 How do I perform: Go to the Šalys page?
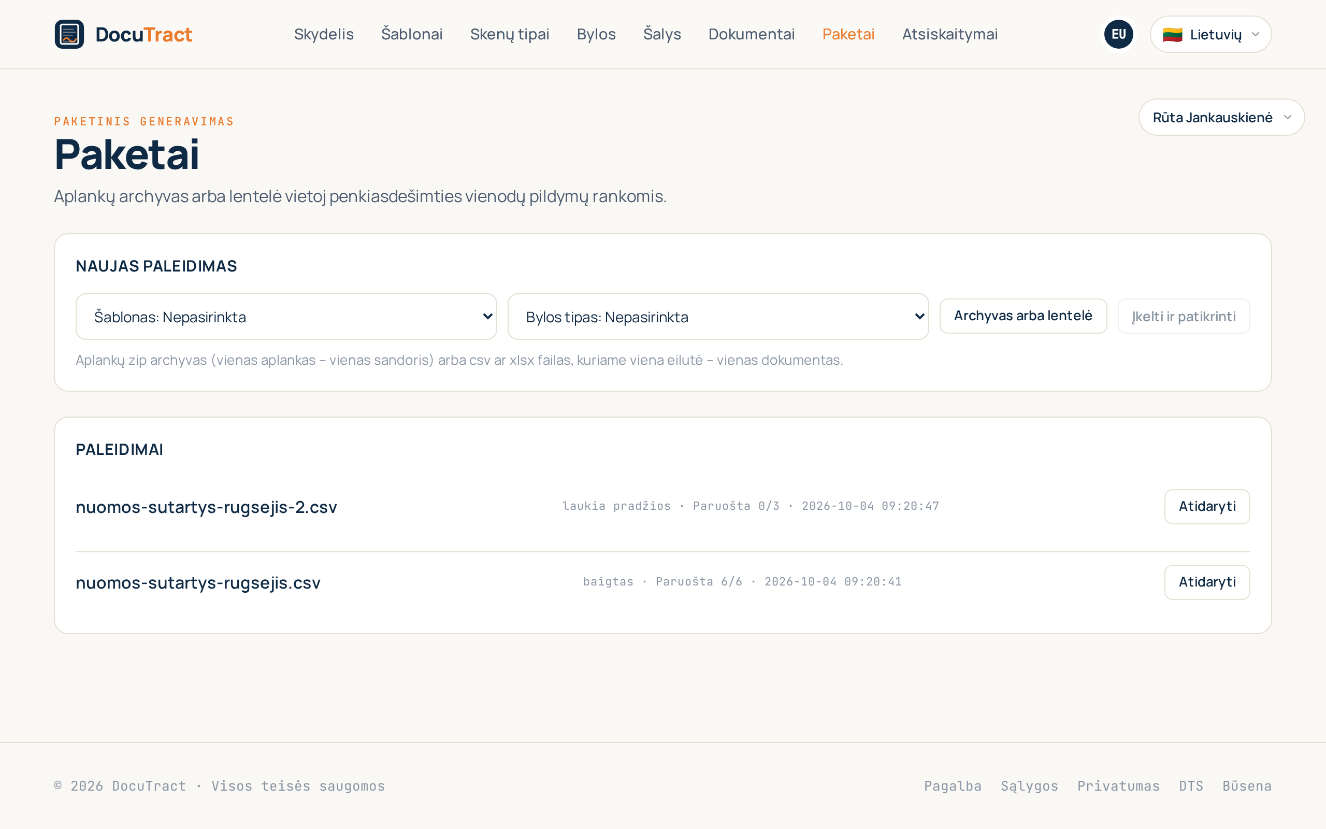tap(662, 34)
